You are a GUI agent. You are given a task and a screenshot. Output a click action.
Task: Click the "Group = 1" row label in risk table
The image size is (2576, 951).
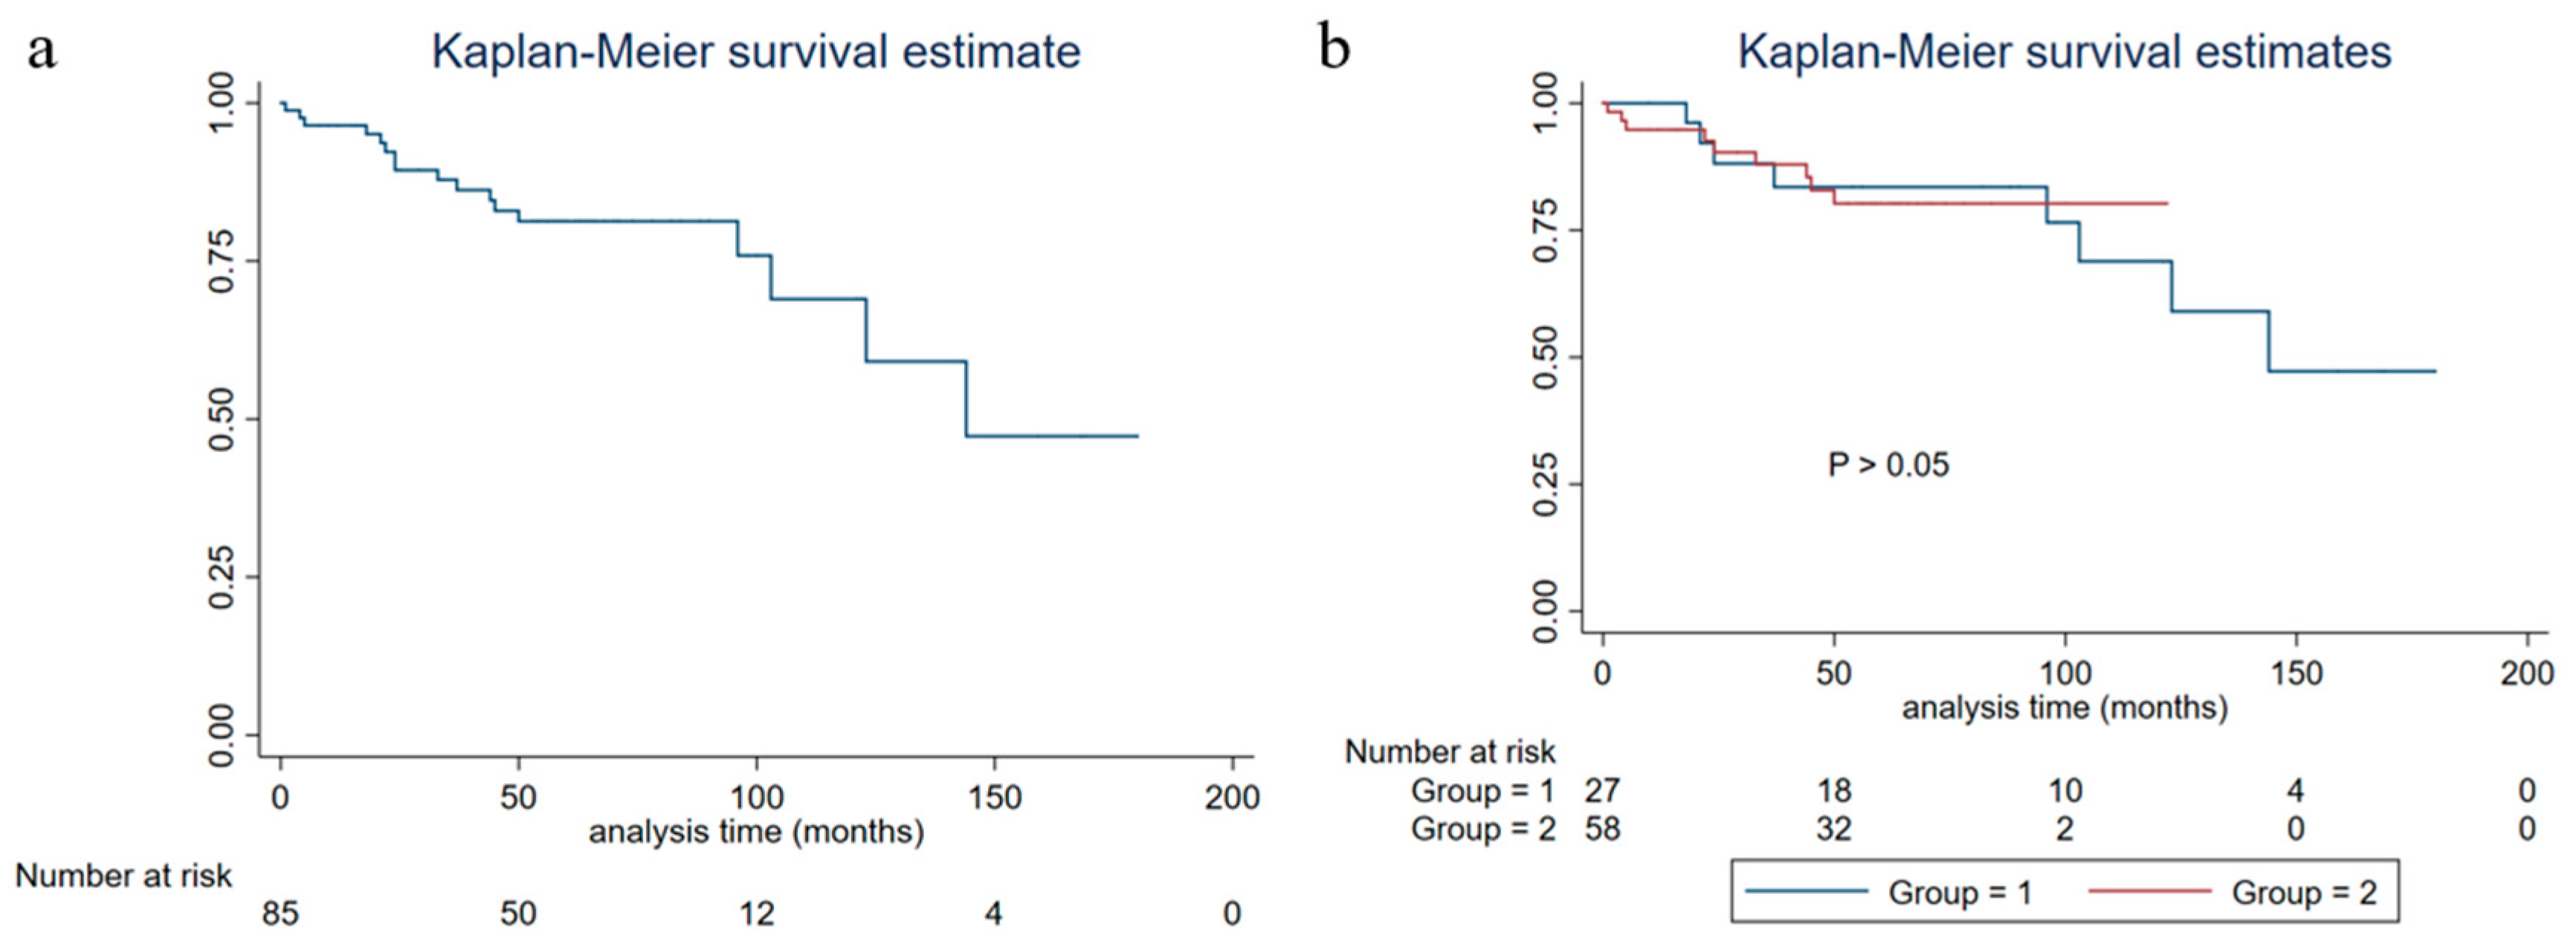pos(1482,791)
